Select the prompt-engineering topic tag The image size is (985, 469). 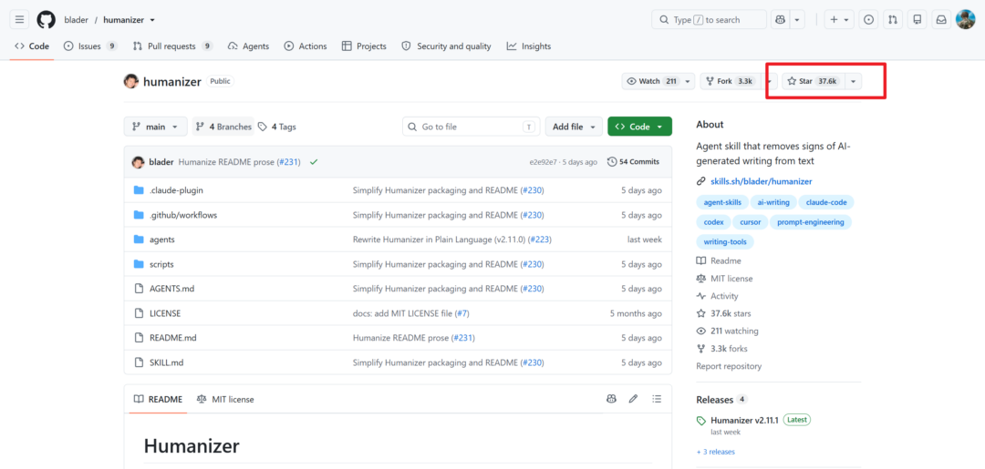(x=811, y=222)
